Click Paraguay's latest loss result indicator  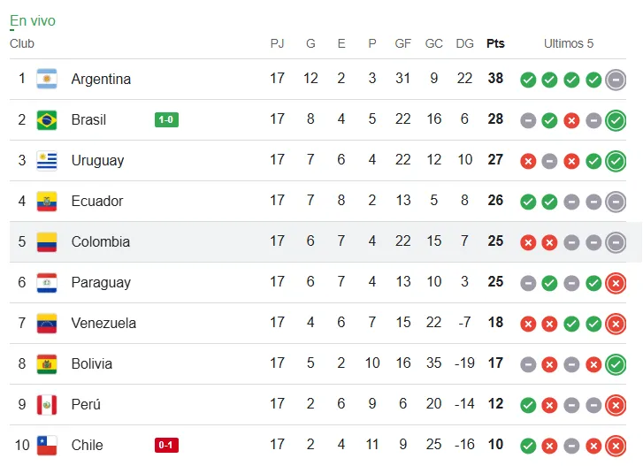point(616,282)
